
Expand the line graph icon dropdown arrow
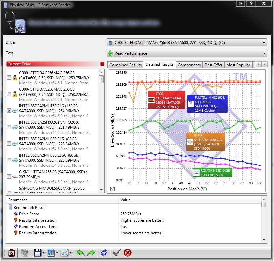coord(70,253)
